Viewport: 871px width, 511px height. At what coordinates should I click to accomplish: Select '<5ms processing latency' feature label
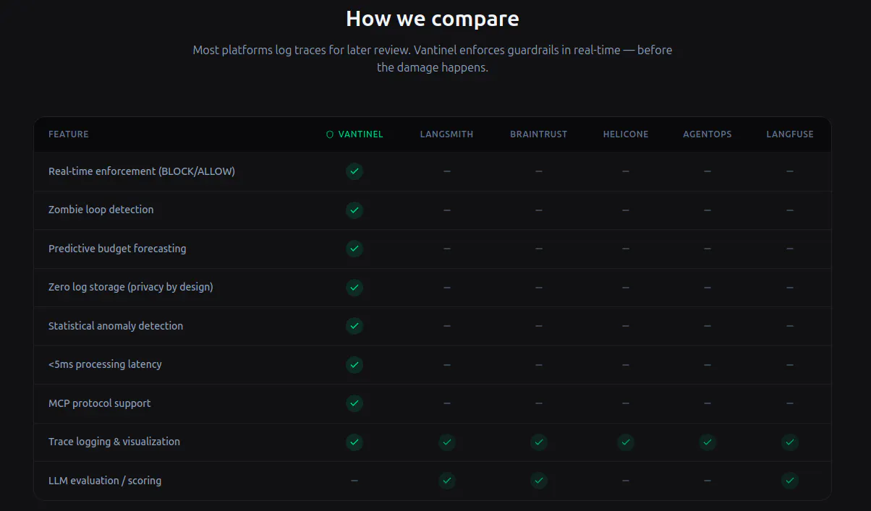click(105, 364)
